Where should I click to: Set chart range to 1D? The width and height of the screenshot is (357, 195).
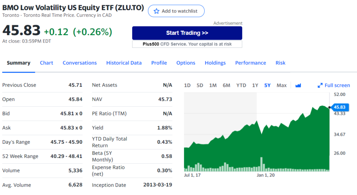[187, 85]
